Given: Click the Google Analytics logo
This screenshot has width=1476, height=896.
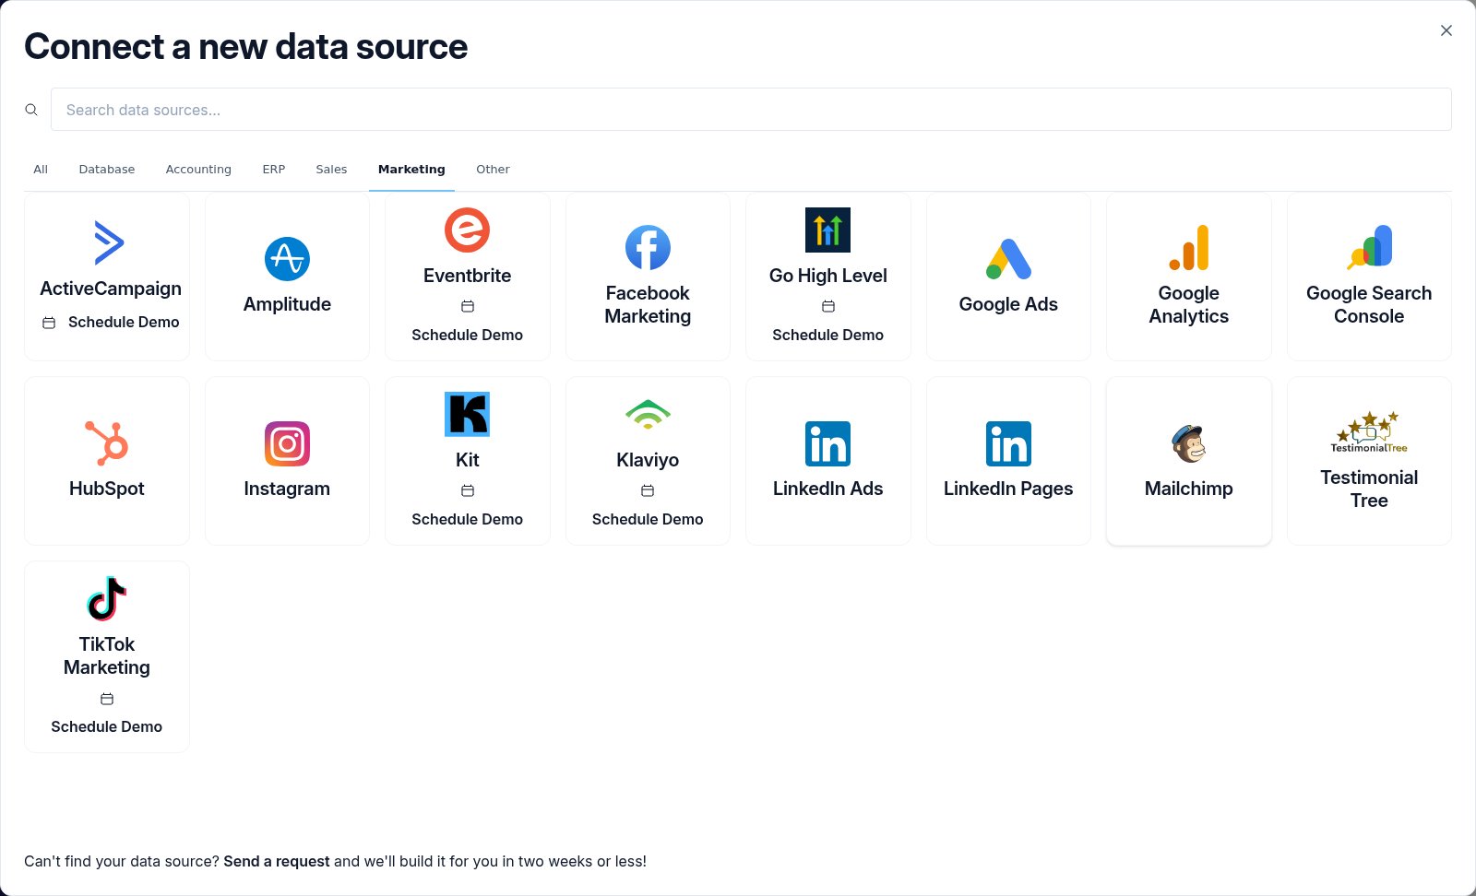Looking at the screenshot, I should [x=1188, y=248].
